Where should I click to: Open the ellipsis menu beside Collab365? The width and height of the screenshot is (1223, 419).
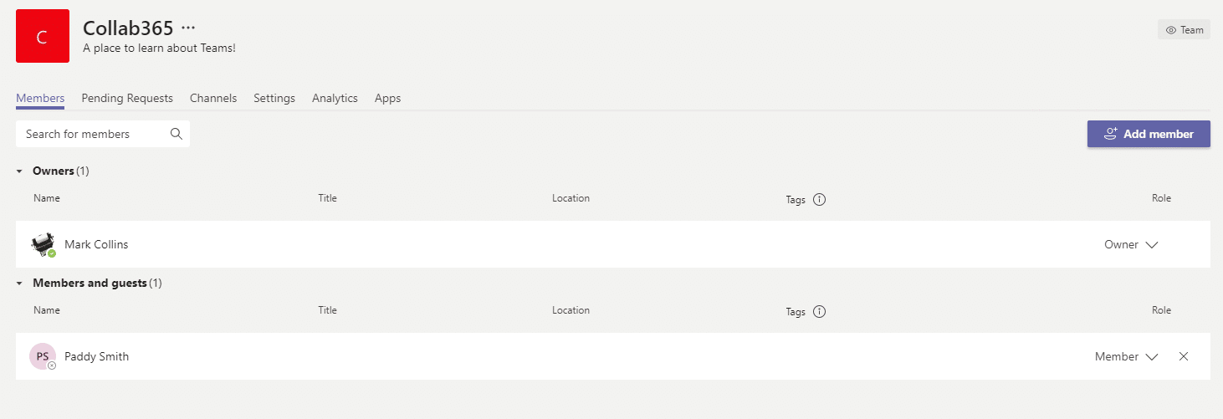click(x=188, y=28)
